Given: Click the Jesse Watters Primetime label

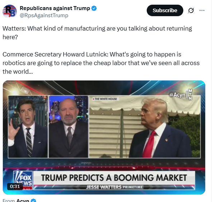Looking at the screenshot, I should [x=114, y=187].
